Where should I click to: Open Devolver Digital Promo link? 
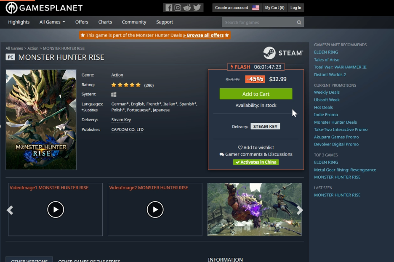click(336, 144)
